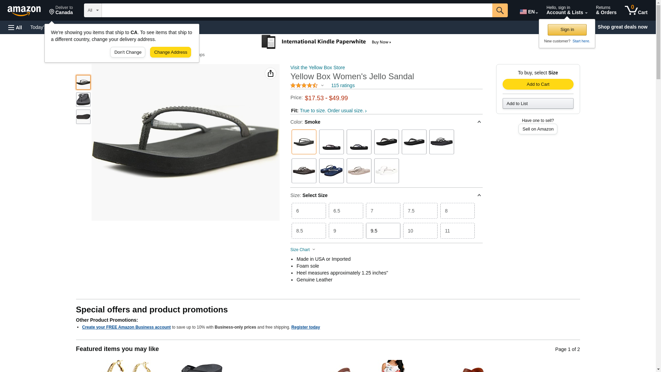Select the navy blue sandal color swatch
This screenshot has height=372, width=661.
click(331, 171)
